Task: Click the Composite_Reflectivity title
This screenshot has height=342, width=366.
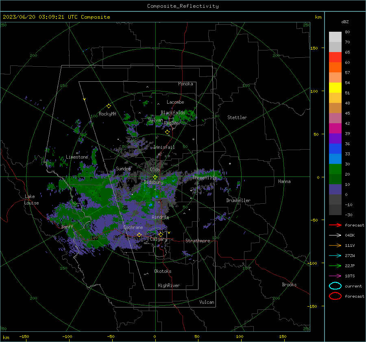Action: [183, 6]
